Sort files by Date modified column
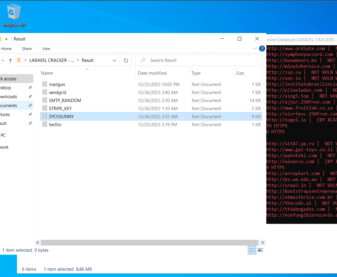This screenshot has height=277, width=337. coord(152,73)
